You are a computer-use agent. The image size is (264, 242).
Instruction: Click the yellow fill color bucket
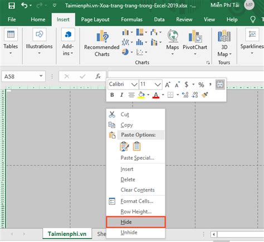pos(141,95)
